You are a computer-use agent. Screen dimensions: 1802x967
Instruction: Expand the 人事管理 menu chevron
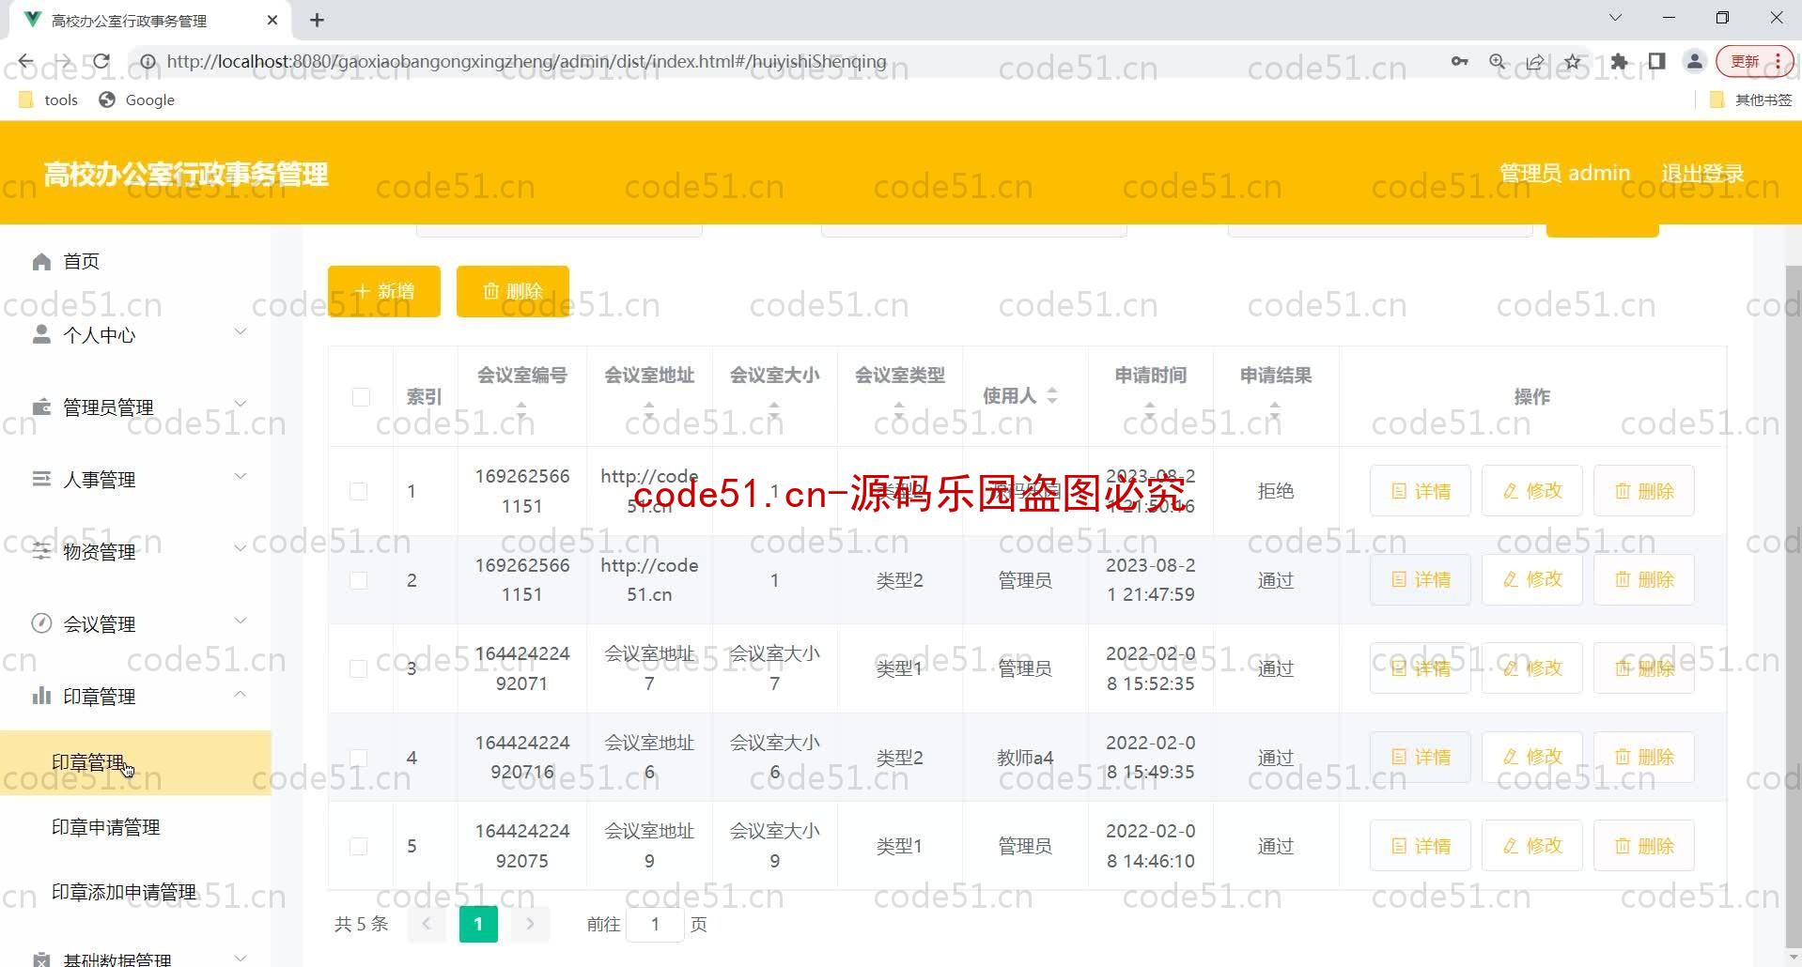click(241, 476)
